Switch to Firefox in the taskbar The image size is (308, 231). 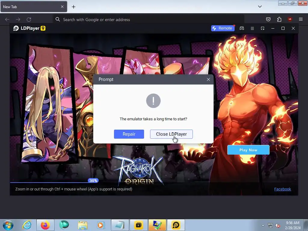coord(45,225)
